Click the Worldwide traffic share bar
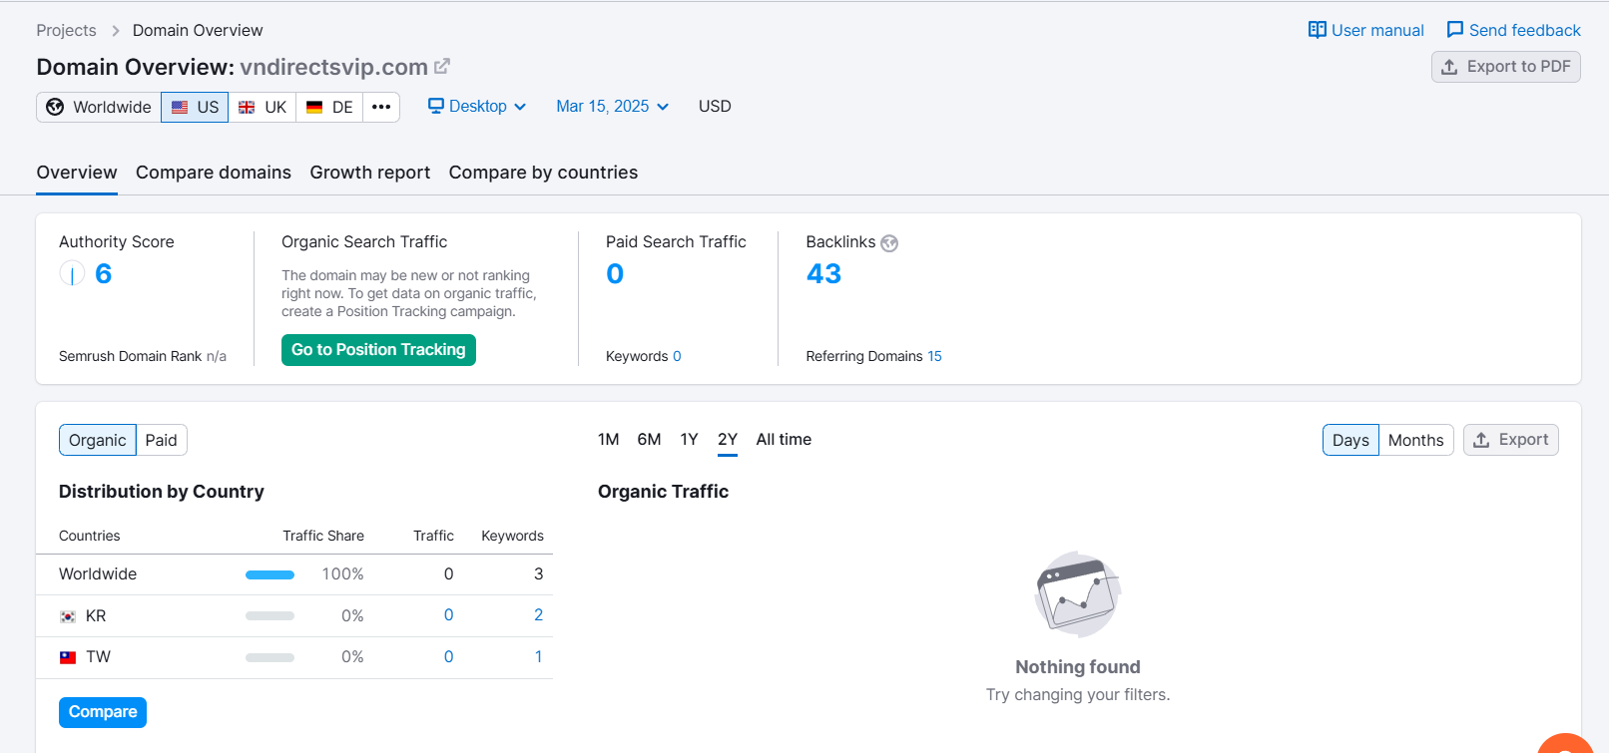The height and width of the screenshot is (753, 1609). 269,574
